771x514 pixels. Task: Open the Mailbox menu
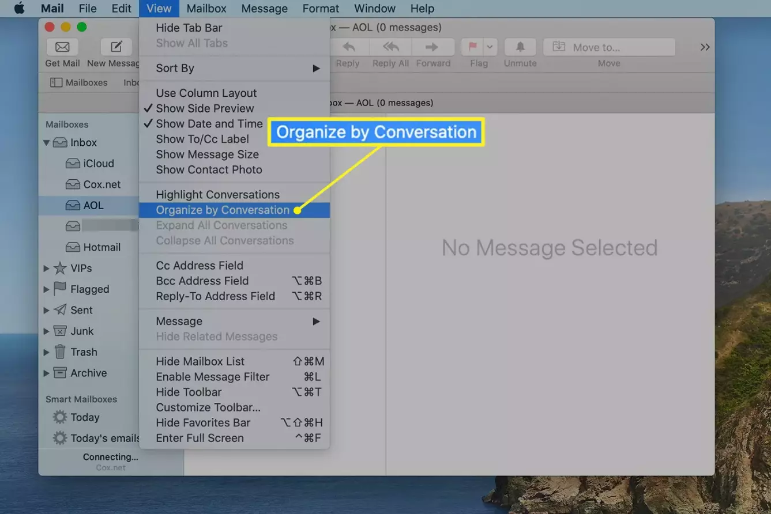pyautogui.click(x=206, y=8)
